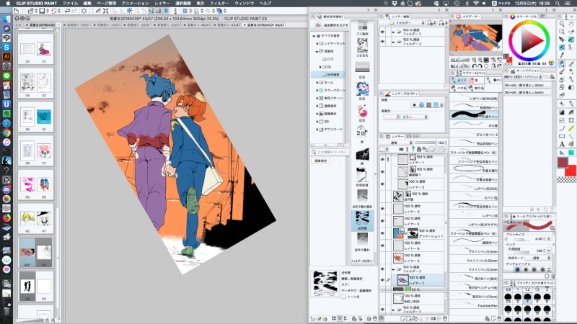
Task: Toggle フォルダー 1 eye in layer search panel
Action: click(x=383, y=32)
